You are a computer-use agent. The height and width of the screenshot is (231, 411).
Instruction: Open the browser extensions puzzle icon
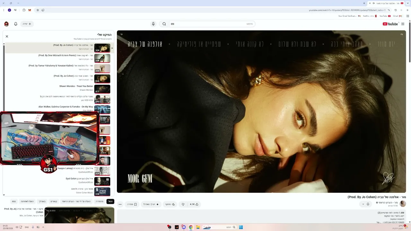point(24,10)
